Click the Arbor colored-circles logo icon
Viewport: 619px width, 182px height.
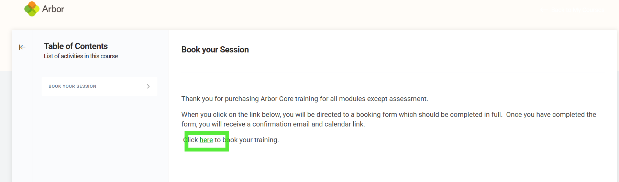click(32, 9)
